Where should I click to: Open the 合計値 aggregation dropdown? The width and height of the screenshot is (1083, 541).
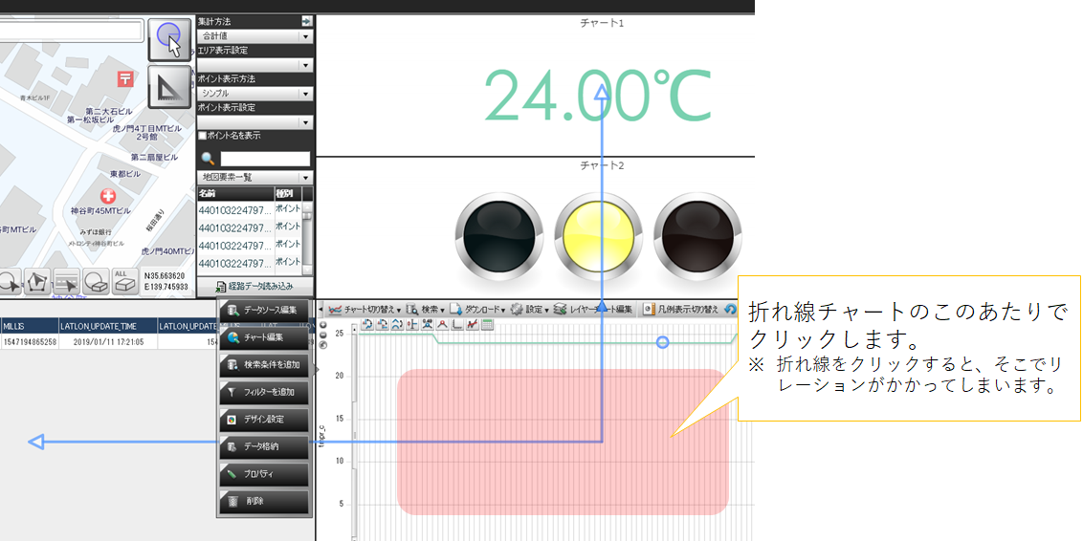254,36
